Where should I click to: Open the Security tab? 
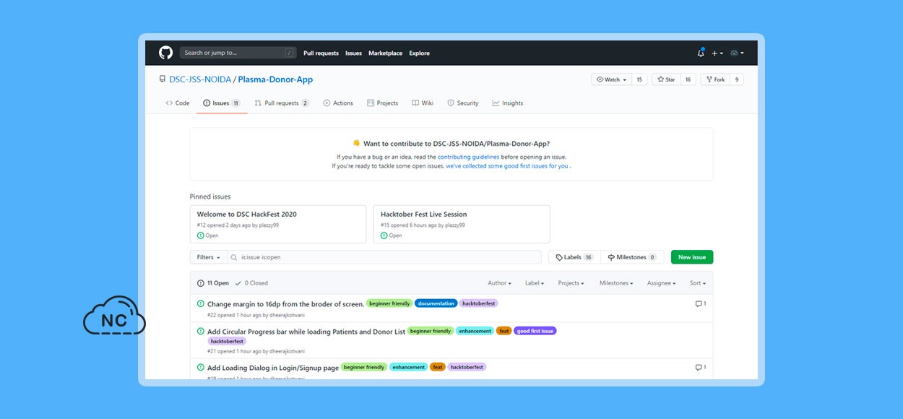[463, 103]
